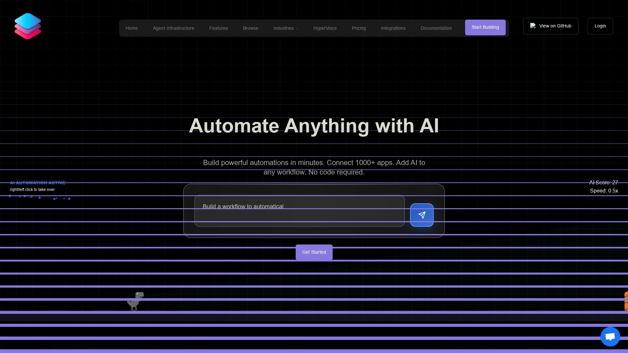Expand the Industries dropdown menu
628x353 pixels.
click(x=286, y=28)
